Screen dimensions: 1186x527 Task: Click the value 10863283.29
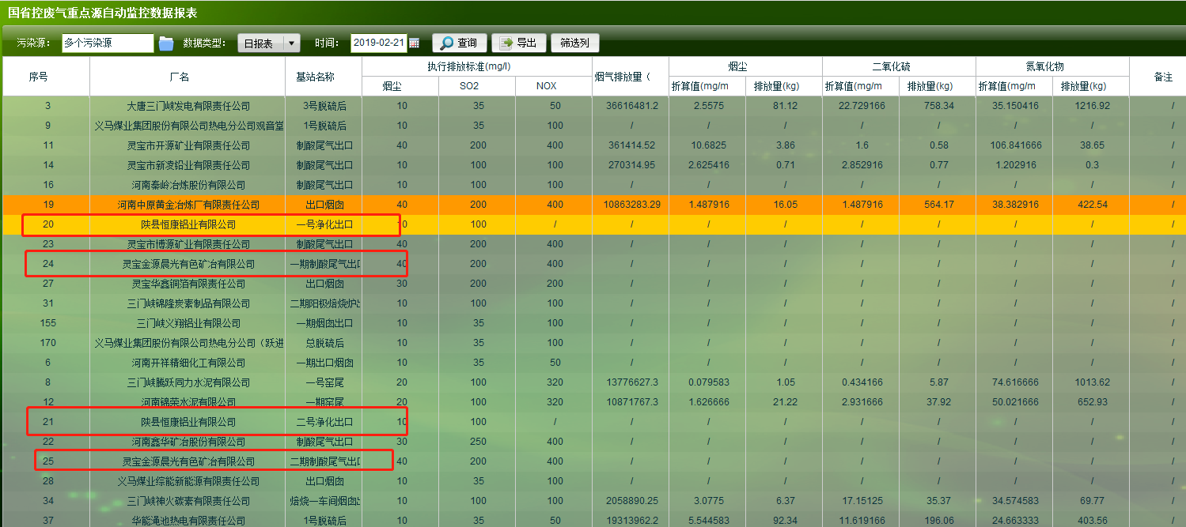coord(632,205)
